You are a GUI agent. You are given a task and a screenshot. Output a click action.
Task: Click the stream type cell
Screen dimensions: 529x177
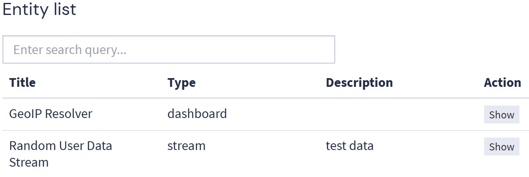pyautogui.click(x=186, y=146)
